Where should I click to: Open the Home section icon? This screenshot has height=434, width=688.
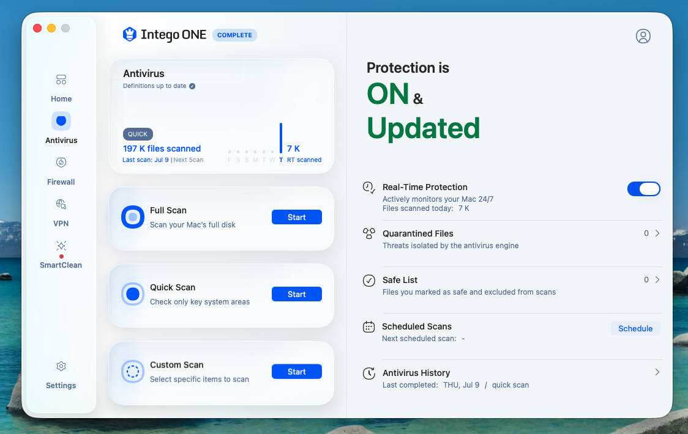click(x=61, y=79)
